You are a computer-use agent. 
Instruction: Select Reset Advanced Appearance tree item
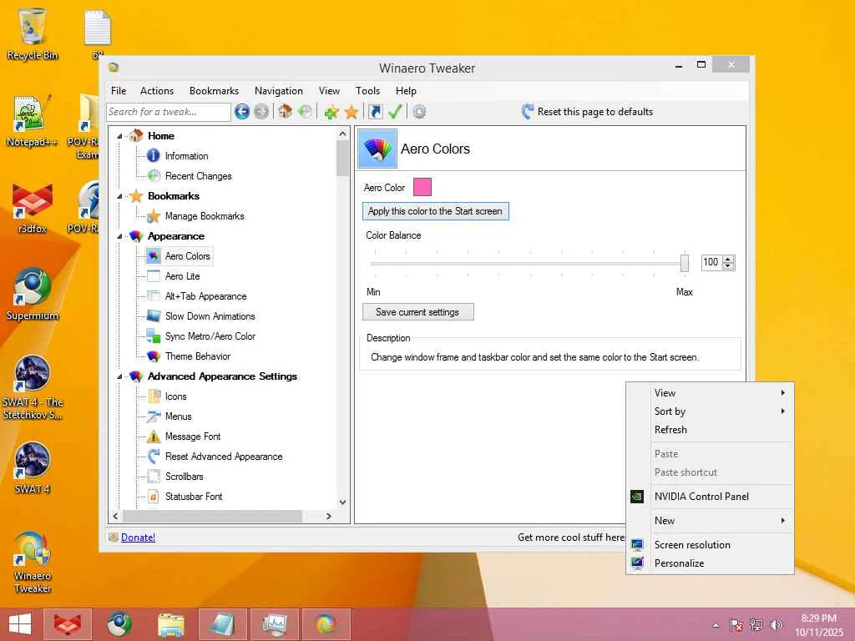(x=224, y=457)
